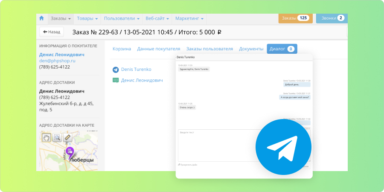Click the Denis Turenko chat window header
The width and height of the screenshot is (384, 192).
(x=244, y=57)
